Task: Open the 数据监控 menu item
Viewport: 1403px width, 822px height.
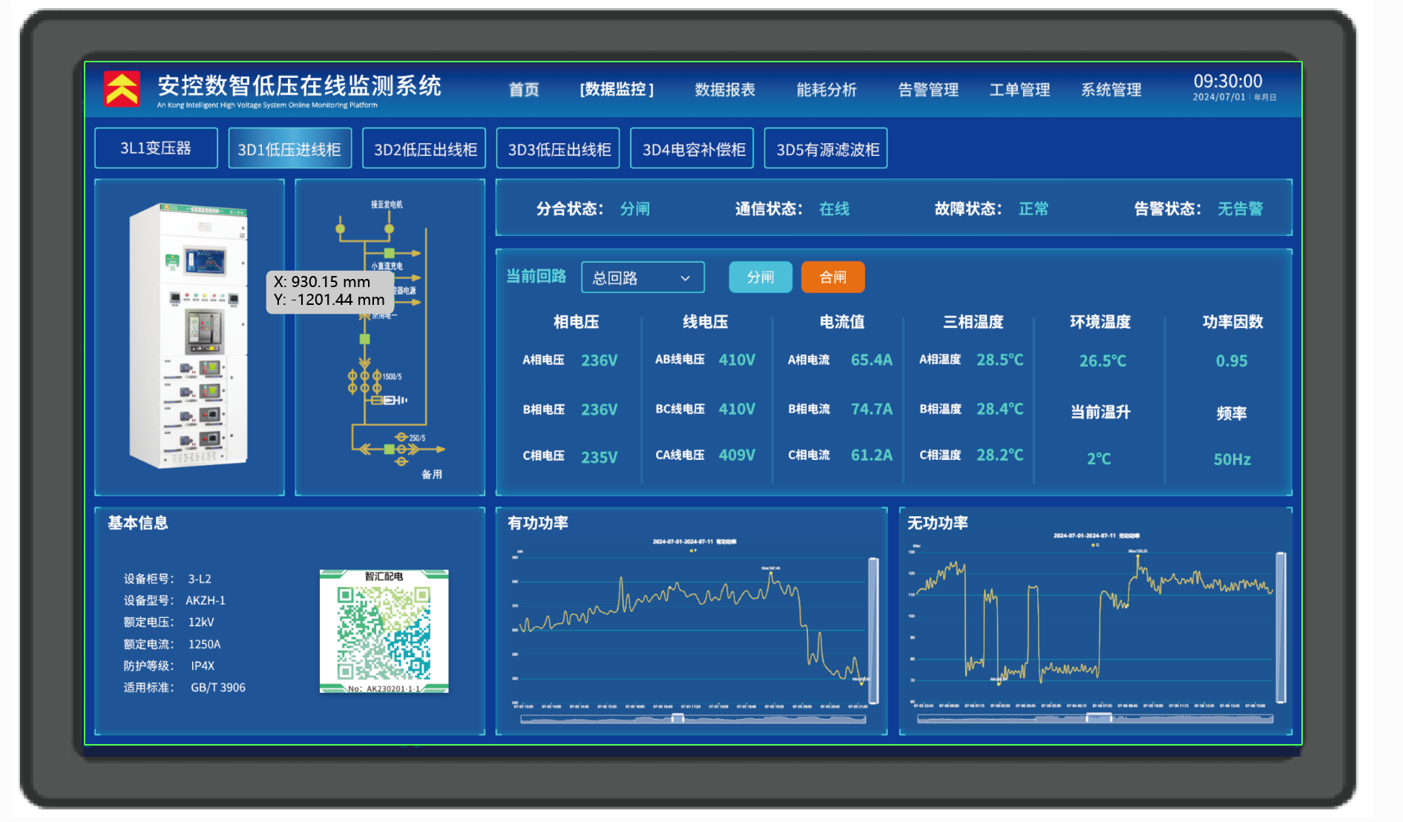Action: click(617, 89)
